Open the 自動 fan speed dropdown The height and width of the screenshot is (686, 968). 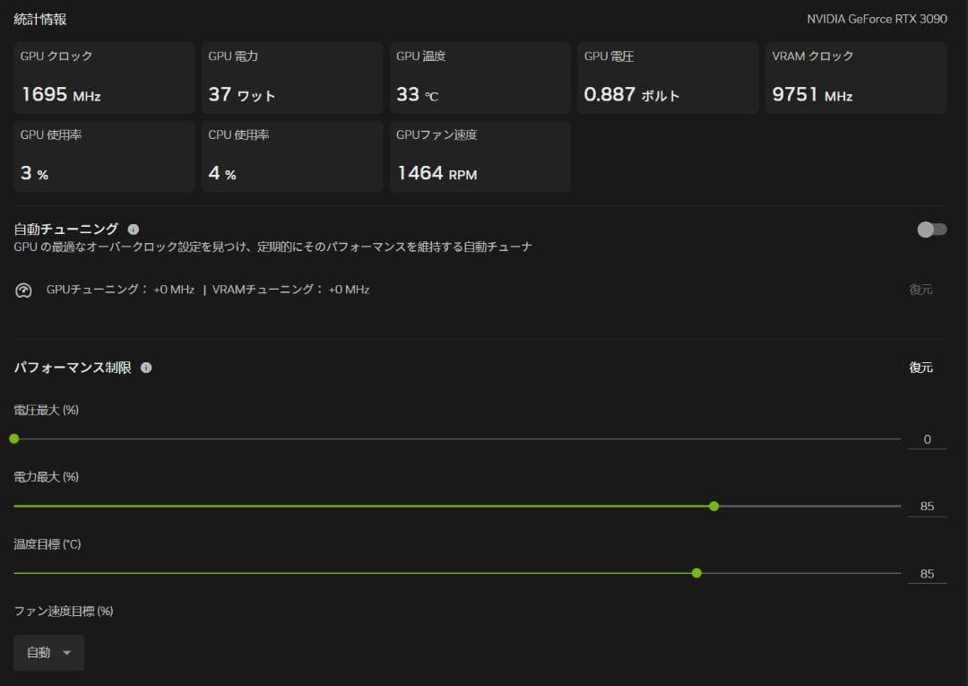point(48,653)
